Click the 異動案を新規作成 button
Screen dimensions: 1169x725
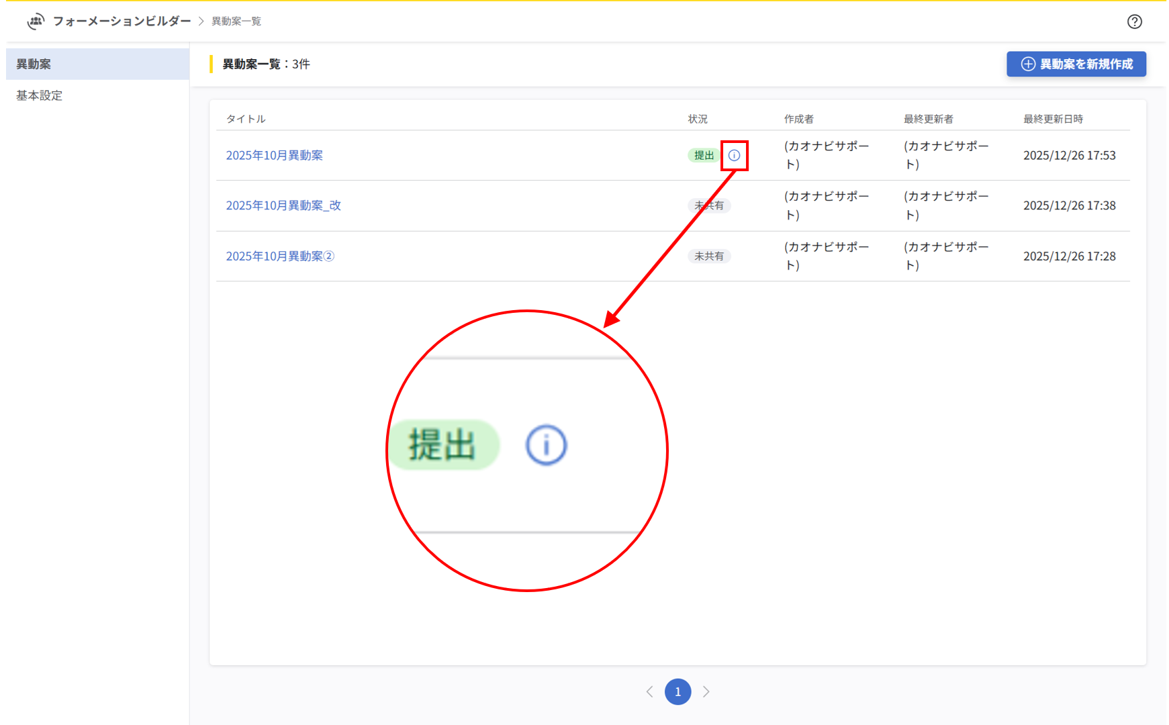coord(1076,64)
